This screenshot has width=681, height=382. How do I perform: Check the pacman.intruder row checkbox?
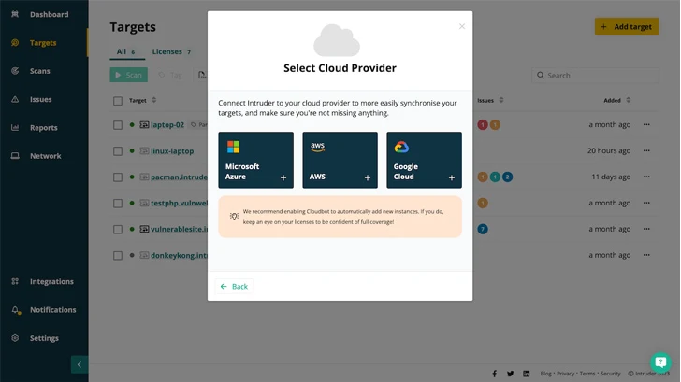tap(118, 177)
